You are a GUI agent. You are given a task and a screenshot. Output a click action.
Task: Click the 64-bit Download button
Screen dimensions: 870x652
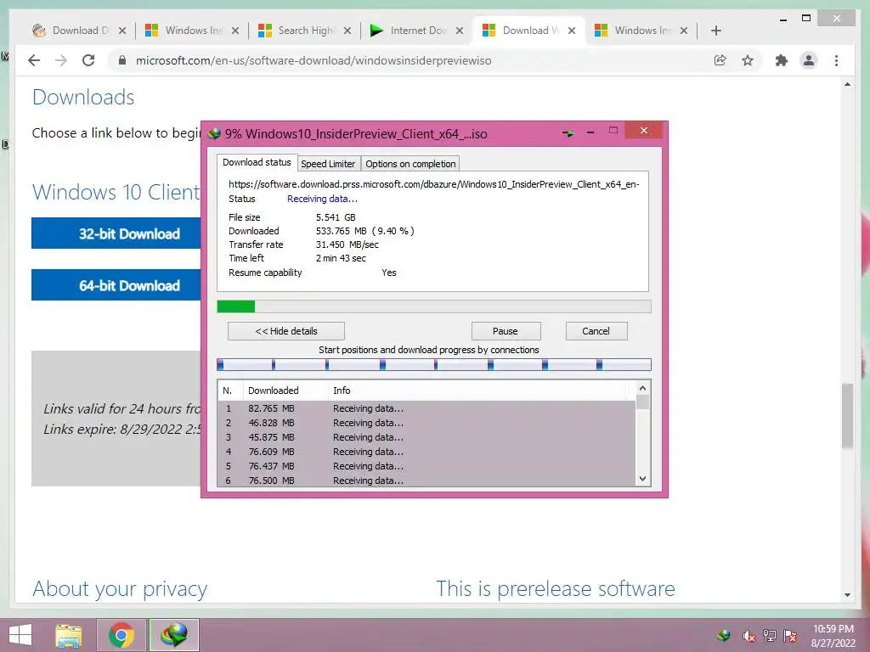pos(116,285)
